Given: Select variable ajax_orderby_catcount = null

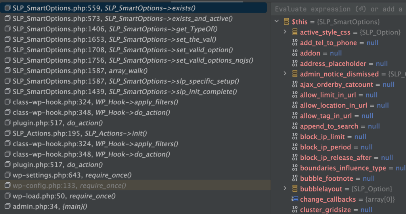Looking at the screenshot, I should [x=347, y=84].
